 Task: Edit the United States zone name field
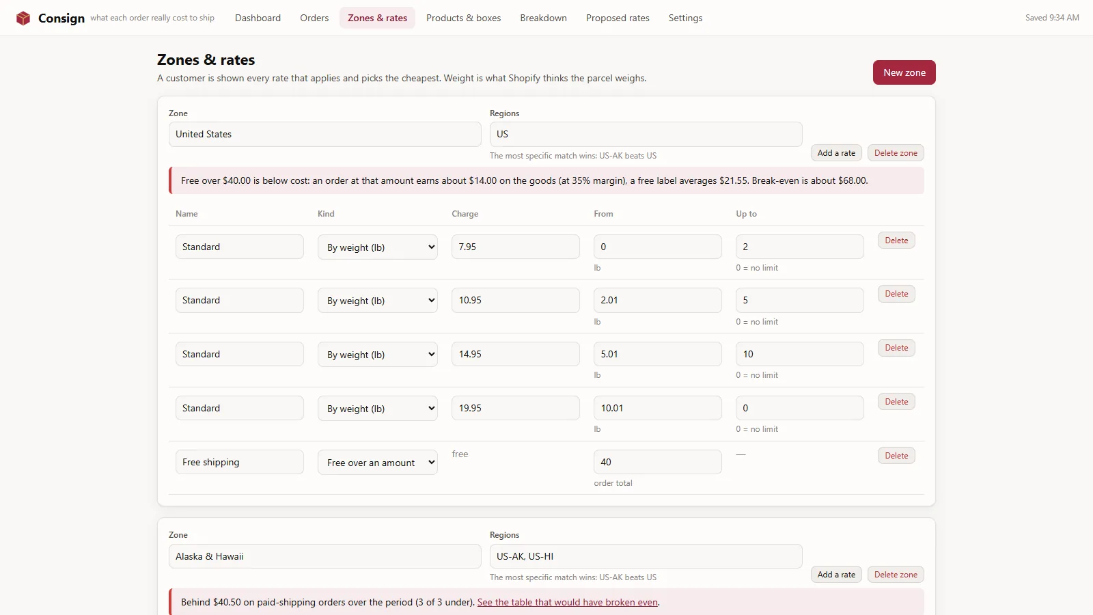(325, 134)
